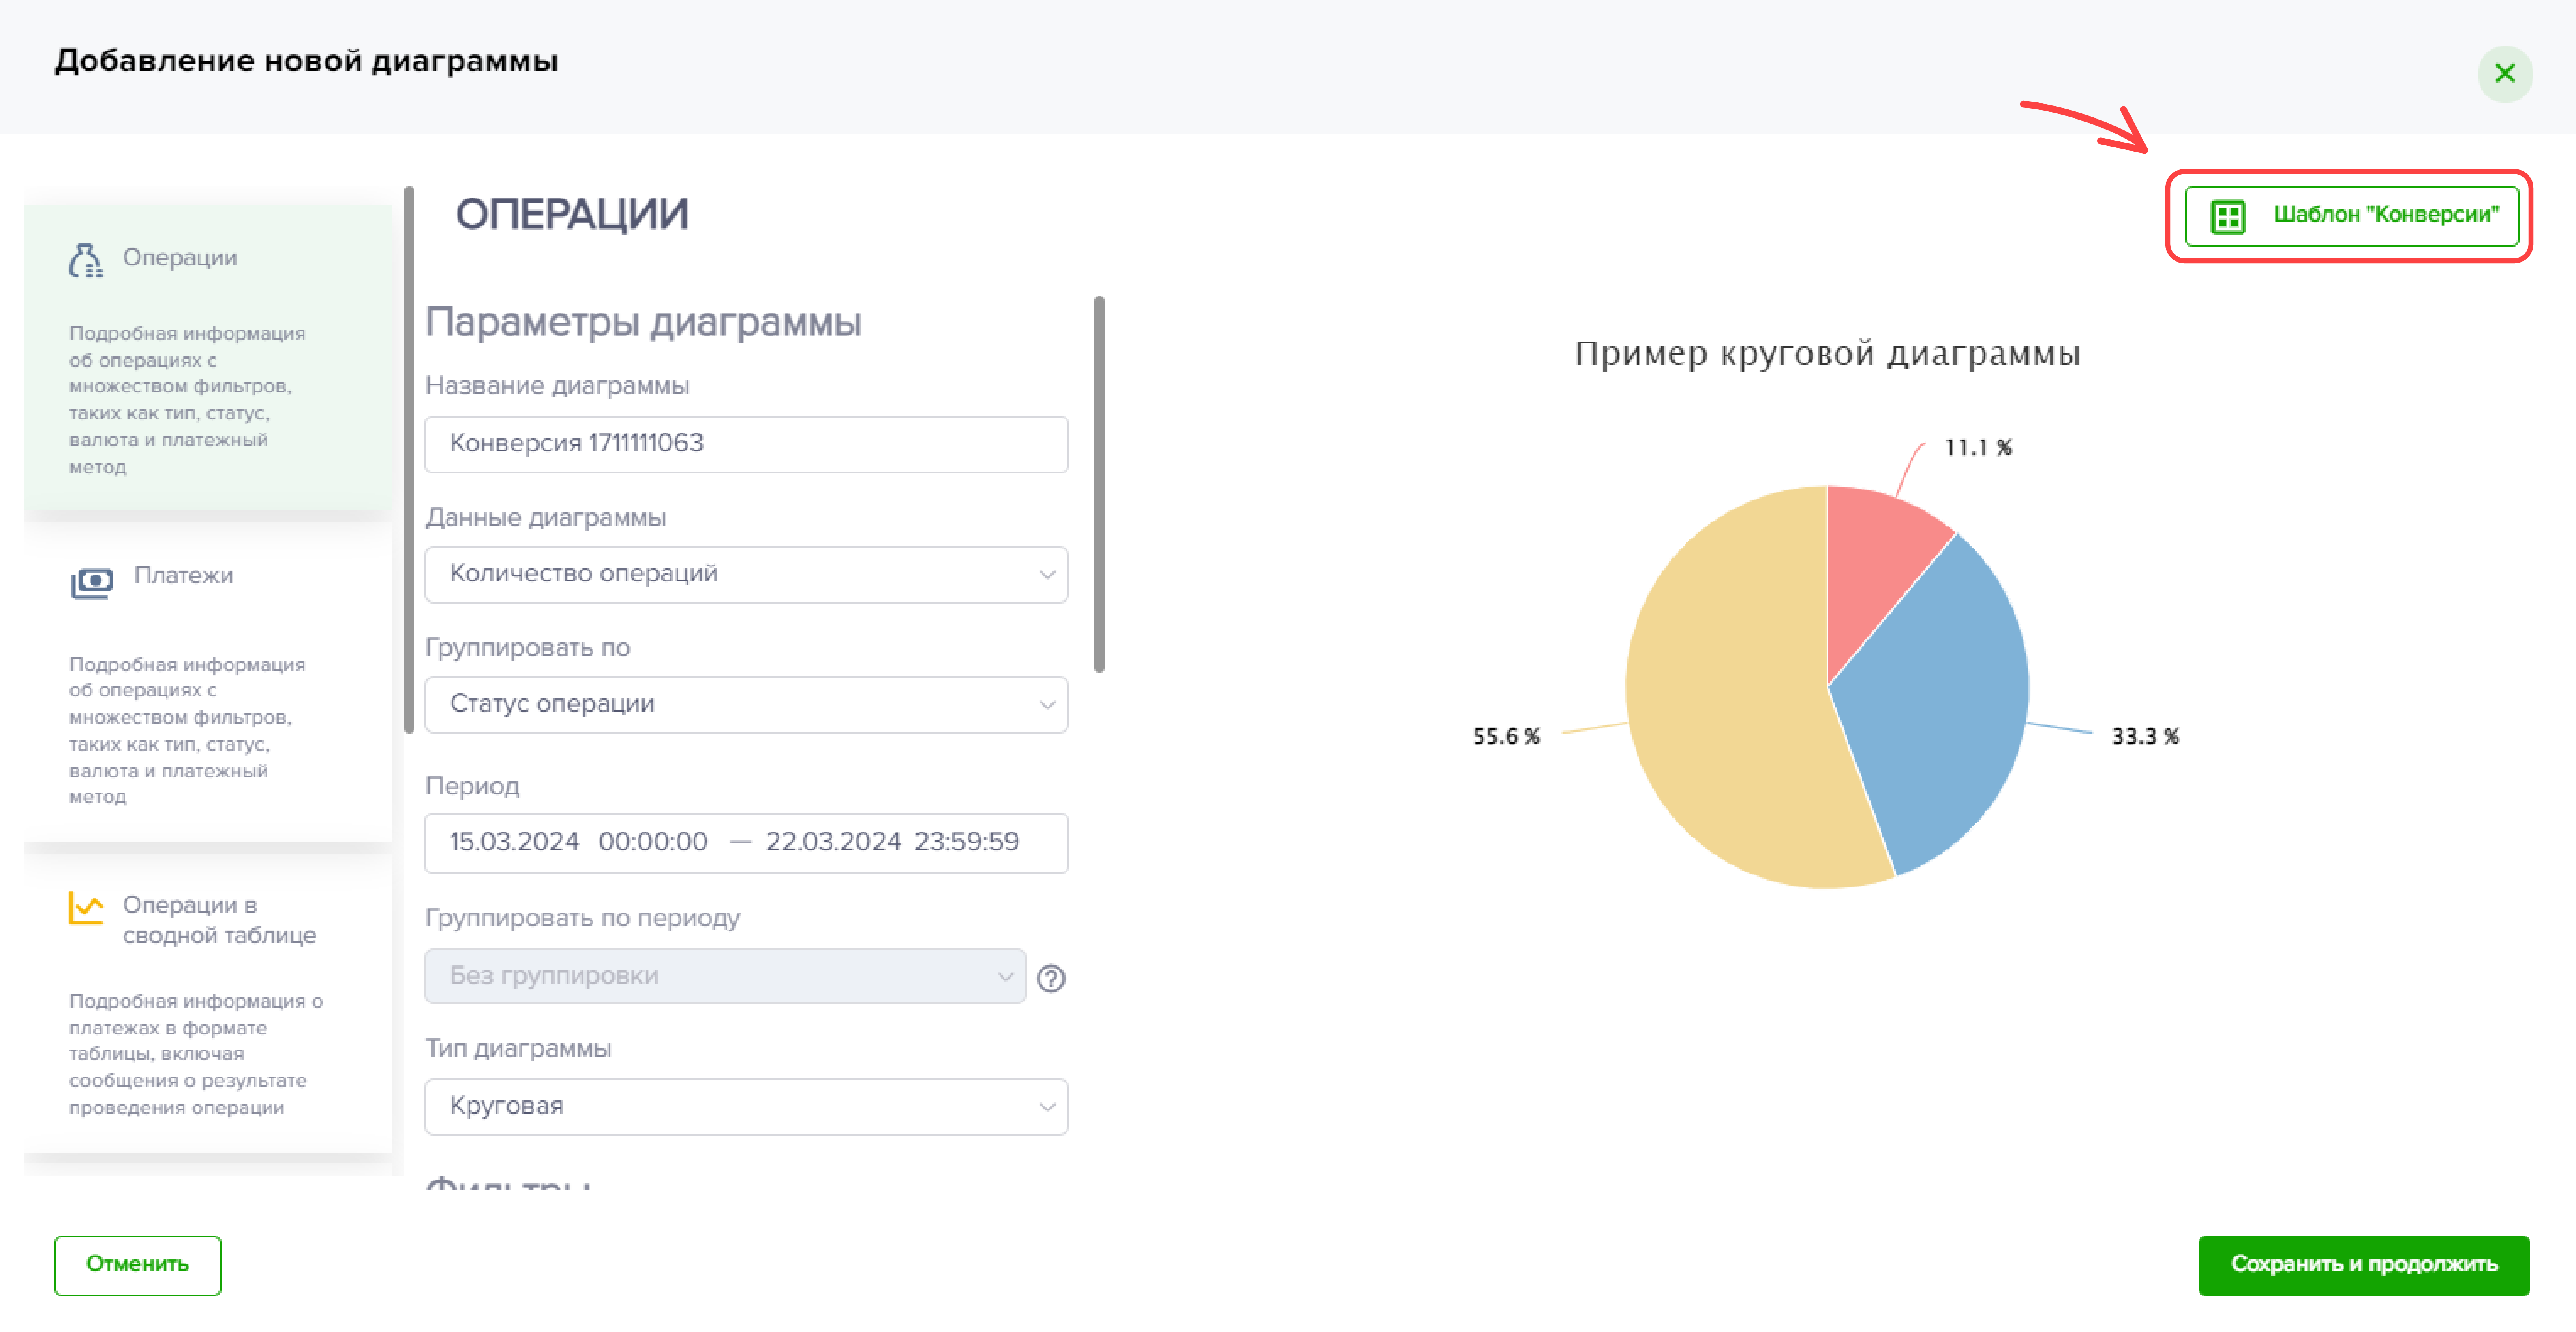Click the Платежи money icon
The image size is (2576, 1332).
click(92, 582)
